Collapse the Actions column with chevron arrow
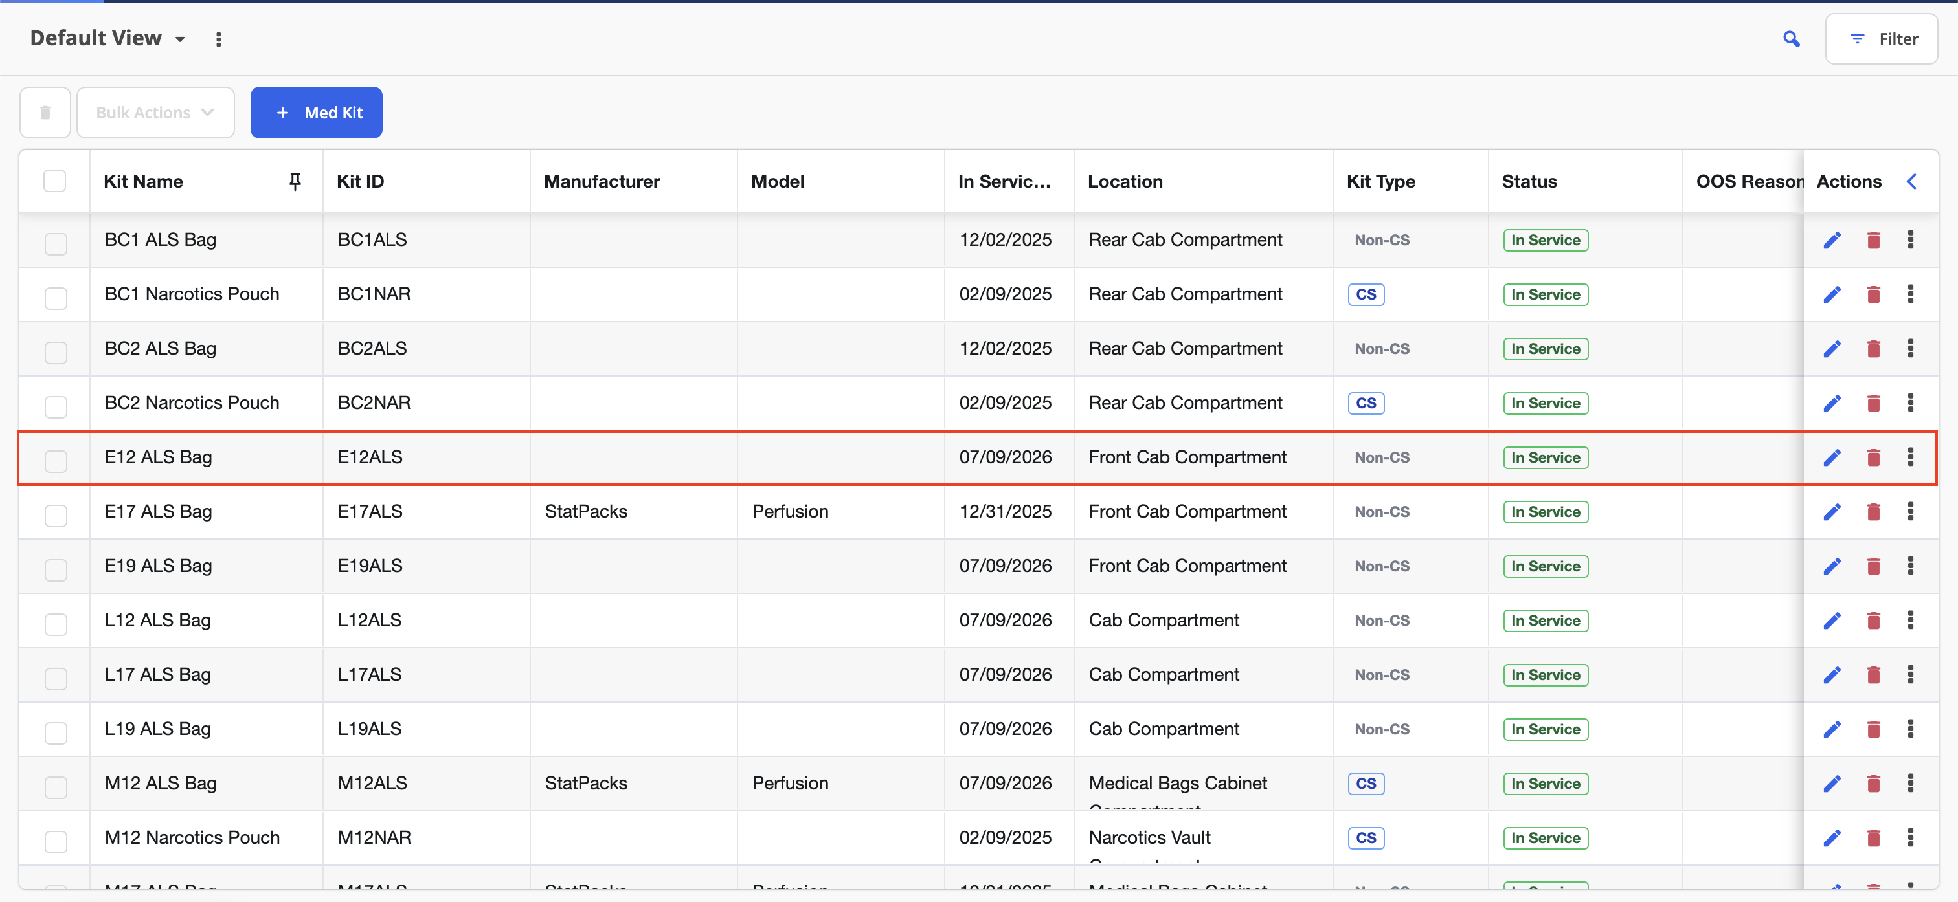 (x=1911, y=181)
